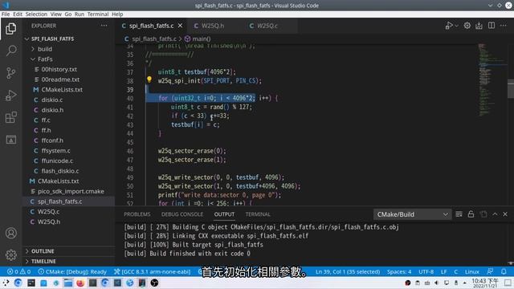Image resolution: width=514 pixels, height=289 pixels.
Task: Open the Source Control view
Action: (10, 73)
